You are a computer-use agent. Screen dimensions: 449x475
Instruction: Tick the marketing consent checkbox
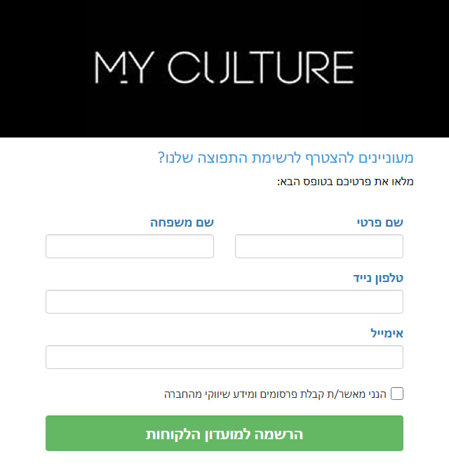point(397,394)
